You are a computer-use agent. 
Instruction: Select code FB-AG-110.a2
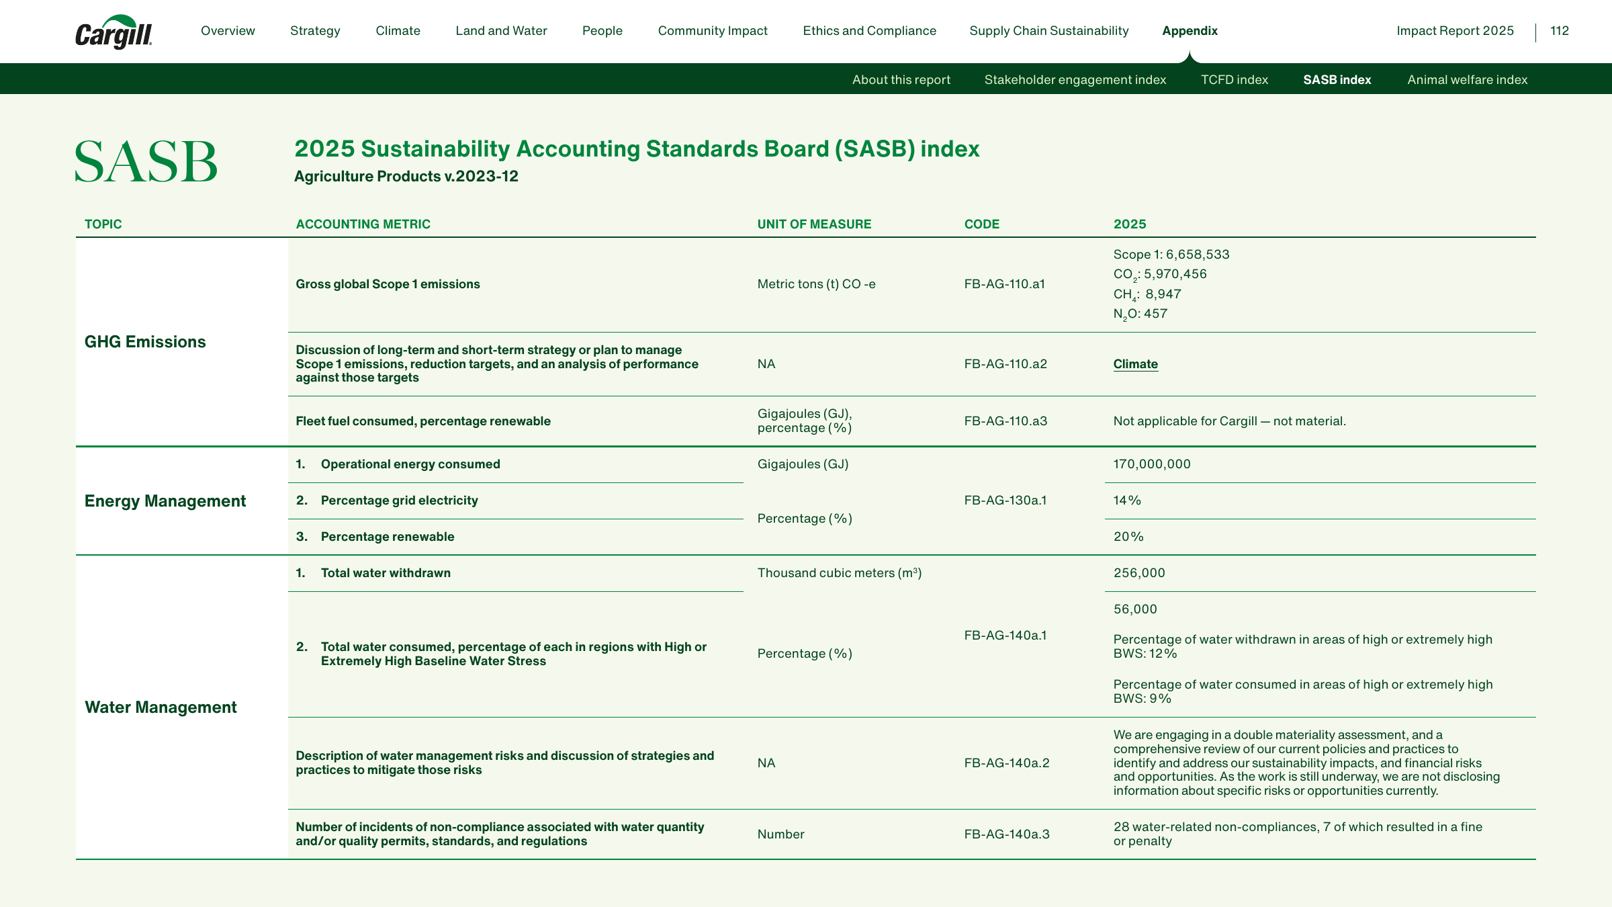point(1005,364)
